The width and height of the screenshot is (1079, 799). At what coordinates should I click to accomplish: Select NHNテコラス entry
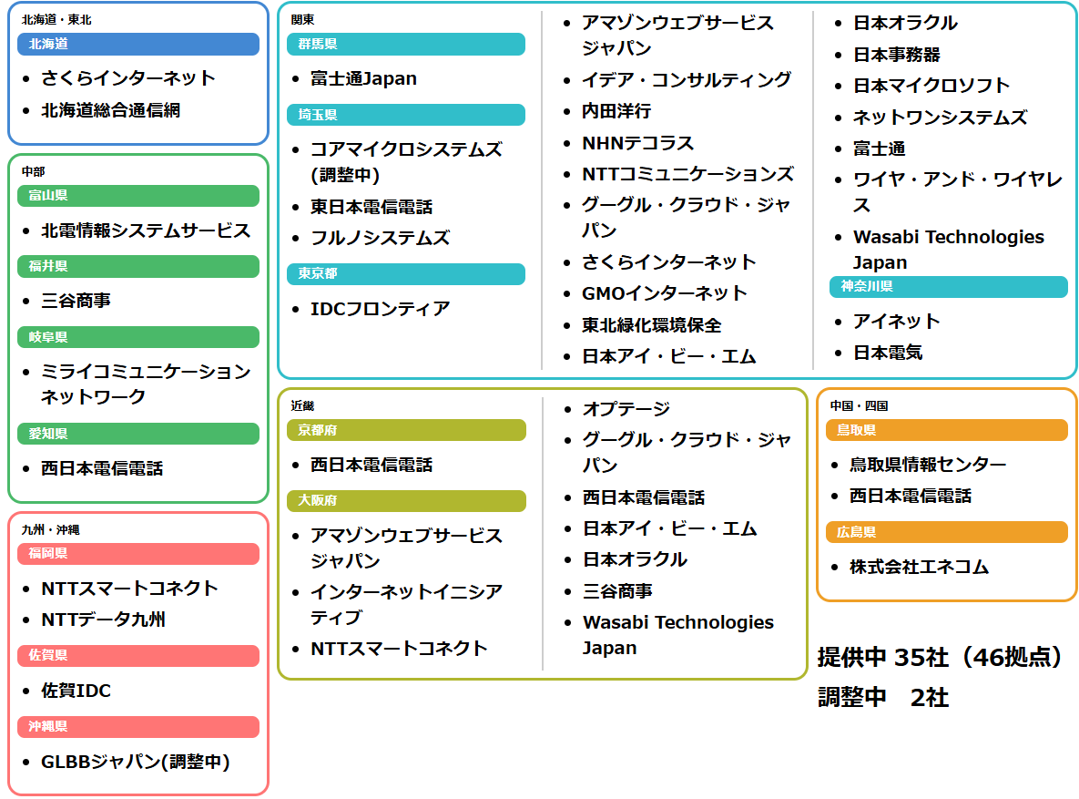[x=638, y=143]
